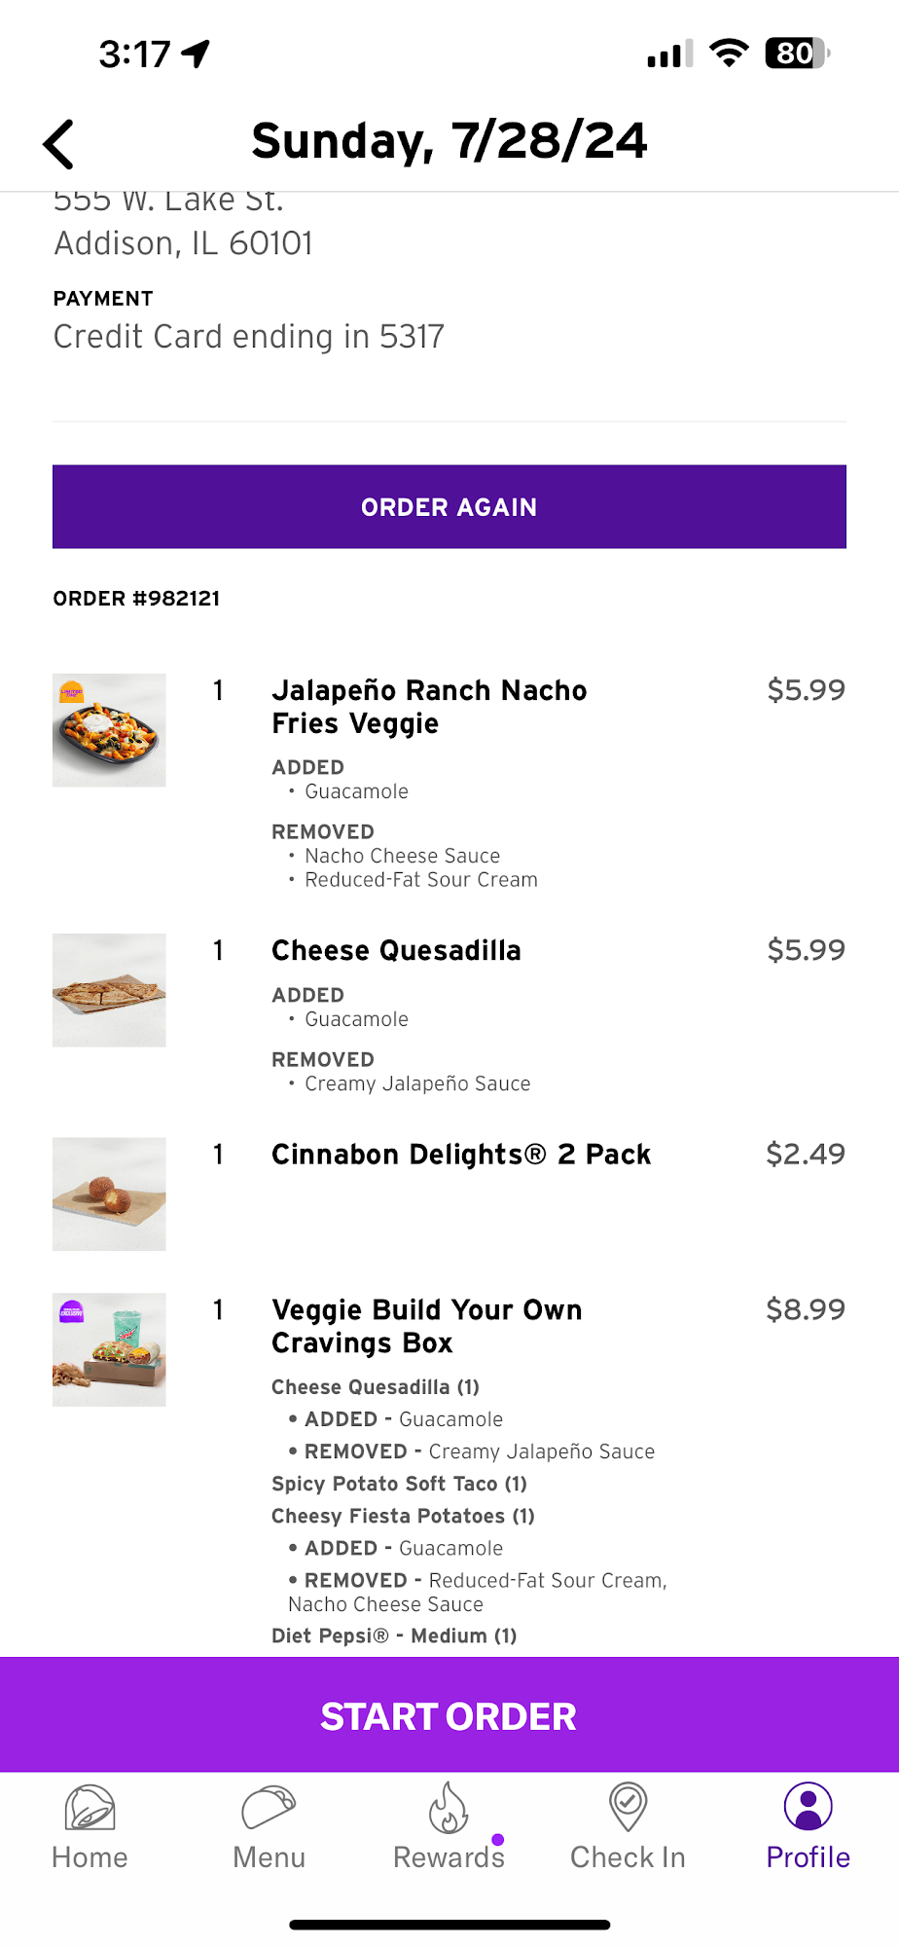Open the Cinnabon Delights thumbnail image
The width and height of the screenshot is (899, 1947).
tap(109, 1194)
